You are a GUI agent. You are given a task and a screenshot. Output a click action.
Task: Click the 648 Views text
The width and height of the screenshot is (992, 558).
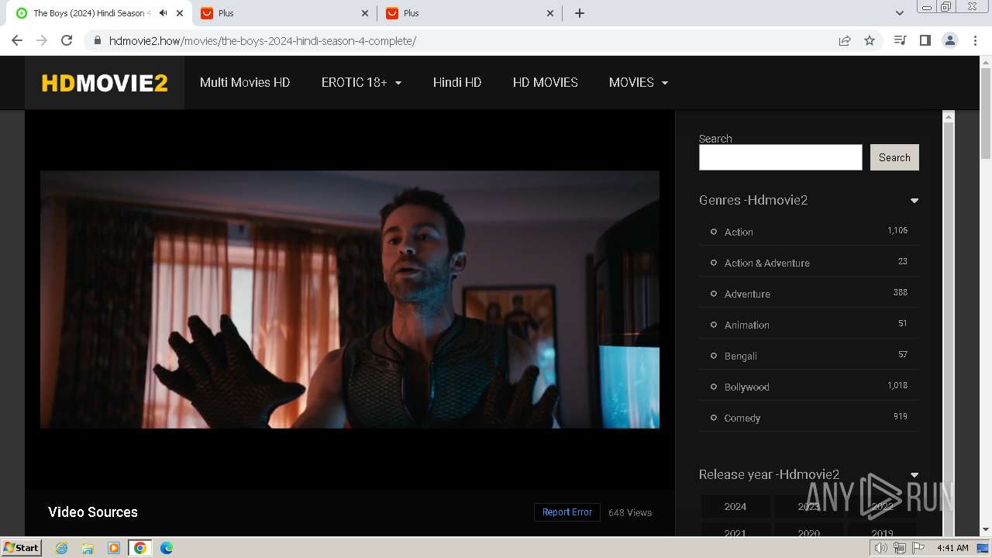coord(630,512)
